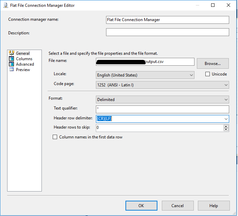Screen dimensions: 238x216
Task: Click the Columns page icon
Action: click(x=11, y=59)
